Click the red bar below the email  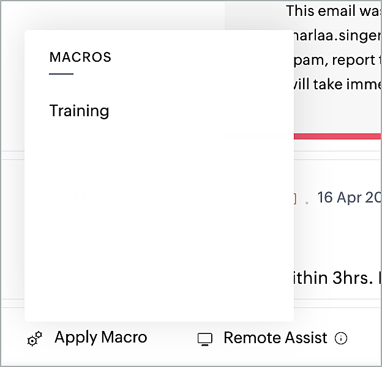[337, 136]
